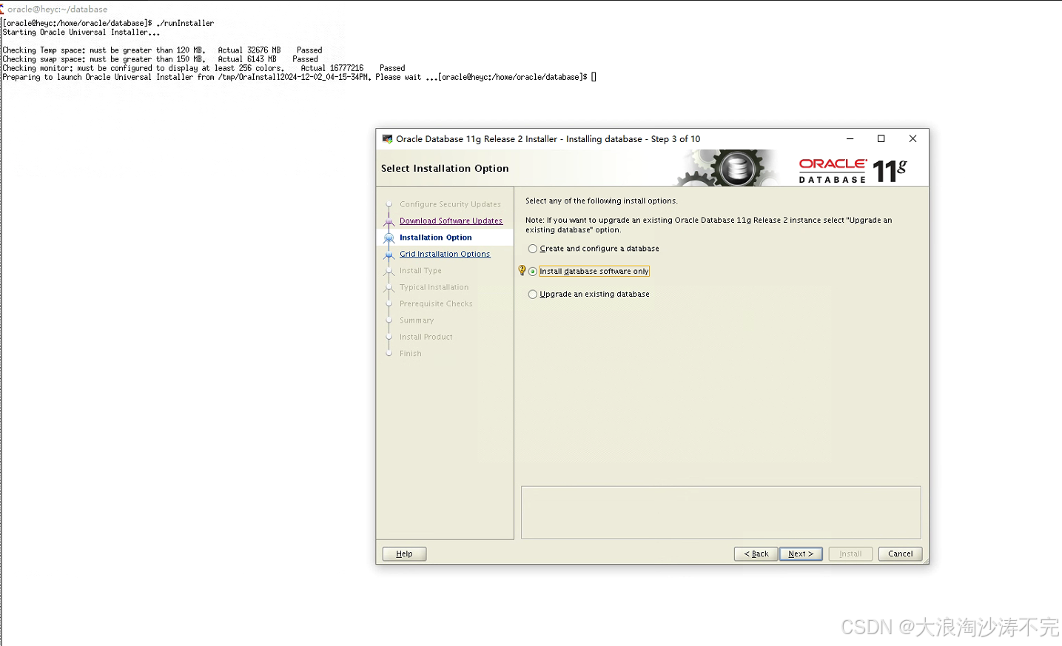Click the Grid Installation Options step marker icon
The height and width of the screenshot is (646, 1062).
[389, 254]
